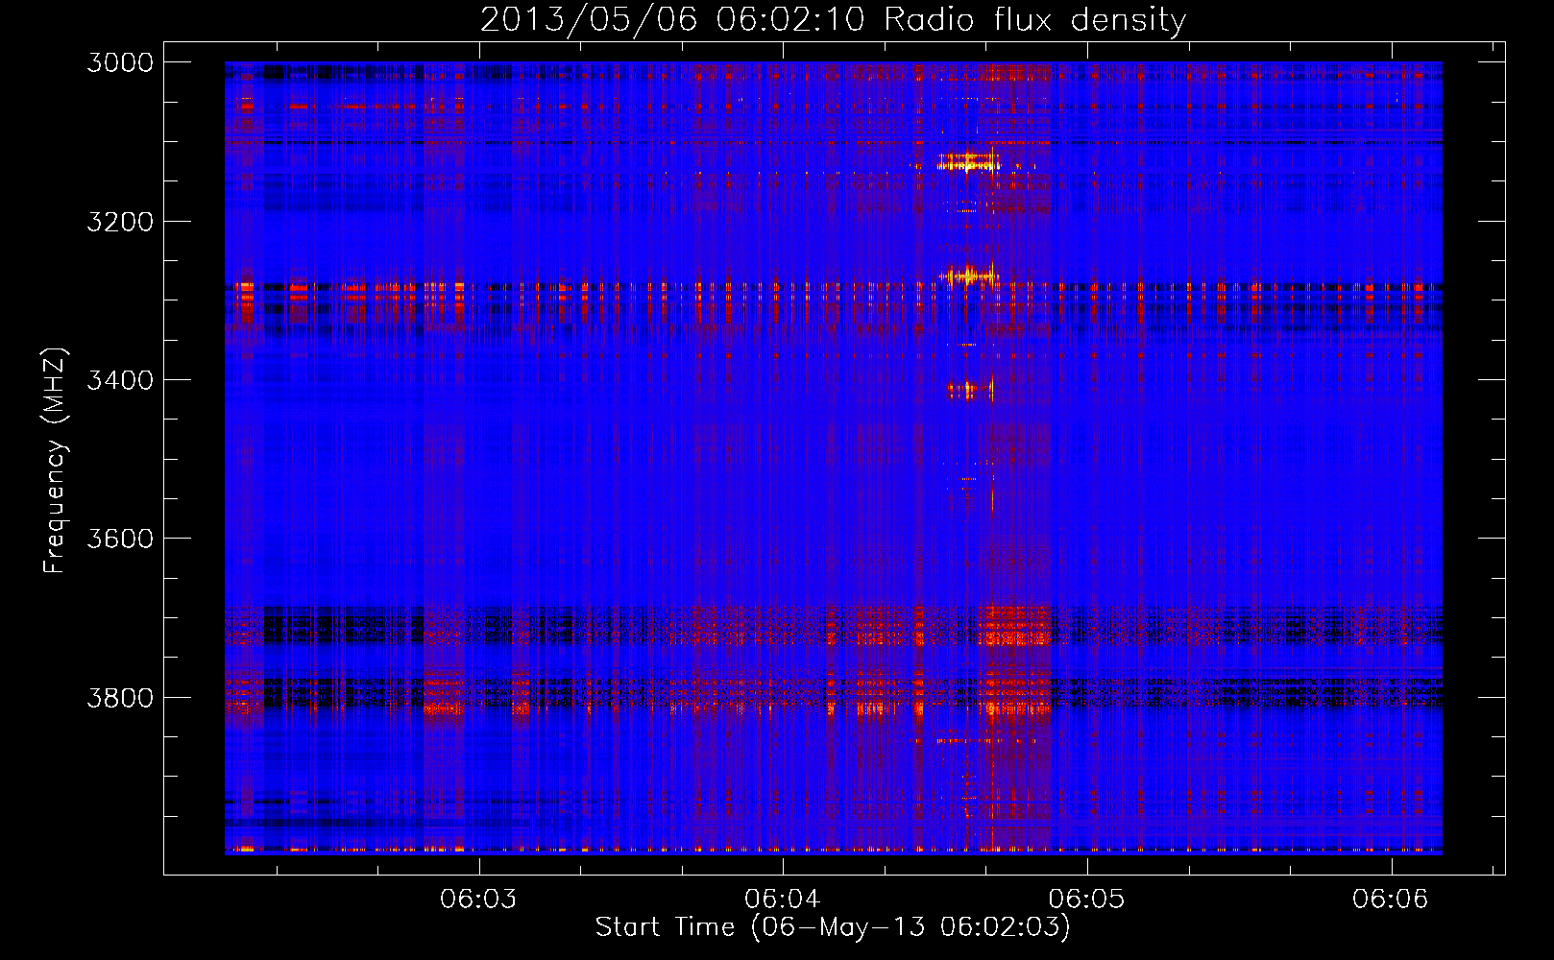
Task: Click the plot title '2013/05/06 06:02:10 Radio flux density'
Action: (833, 19)
